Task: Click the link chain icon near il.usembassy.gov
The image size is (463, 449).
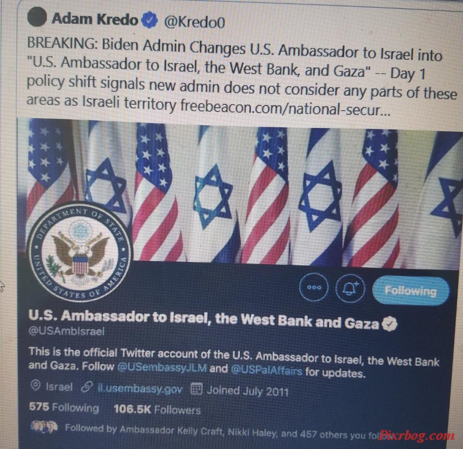Action: click(x=87, y=387)
